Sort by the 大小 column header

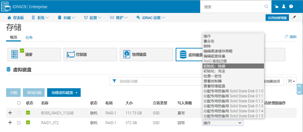click(129, 103)
